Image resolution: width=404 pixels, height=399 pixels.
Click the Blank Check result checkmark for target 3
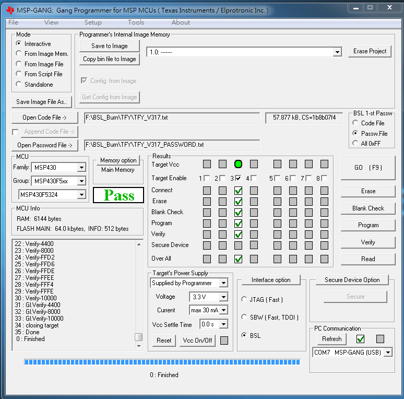pyautogui.click(x=238, y=213)
